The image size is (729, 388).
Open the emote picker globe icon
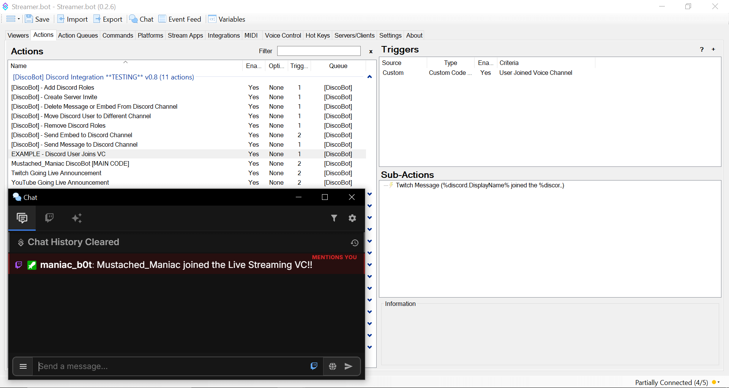point(333,366)
